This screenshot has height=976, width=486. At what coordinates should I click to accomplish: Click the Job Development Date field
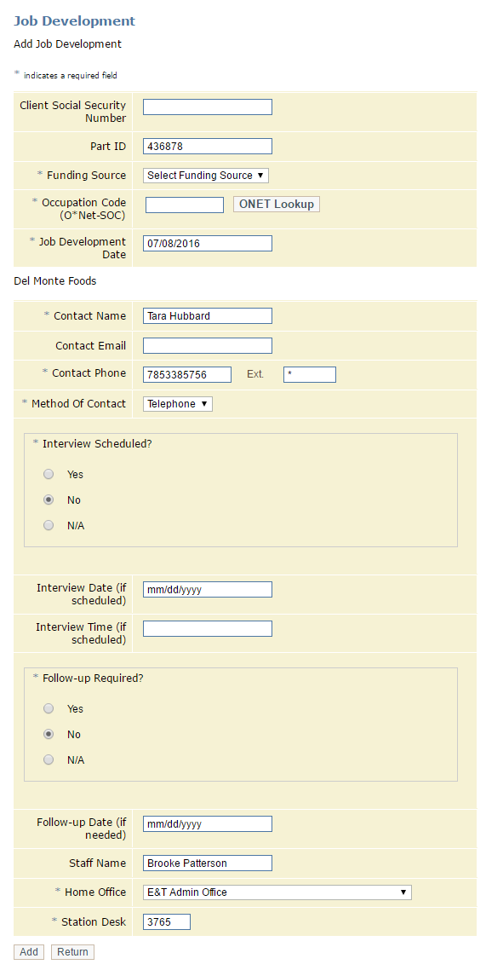(208, 244)
